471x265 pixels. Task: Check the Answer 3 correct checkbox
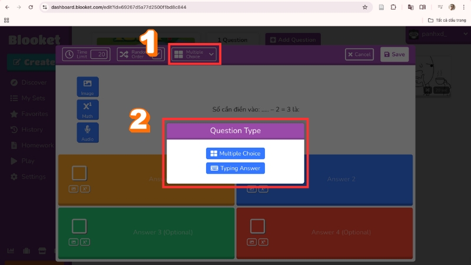pos(79,226)
